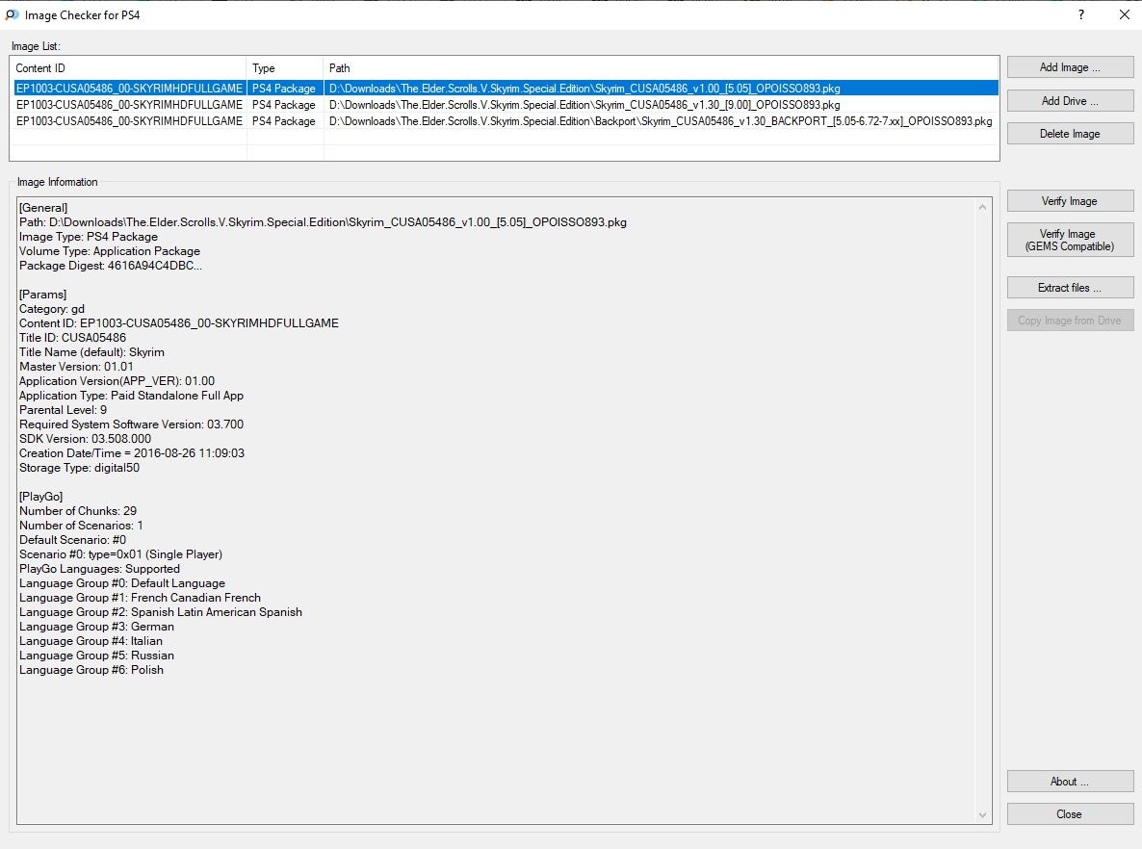Click the Add Drive button
The image size is (1142, 849).
click(x=1070, y=100)
